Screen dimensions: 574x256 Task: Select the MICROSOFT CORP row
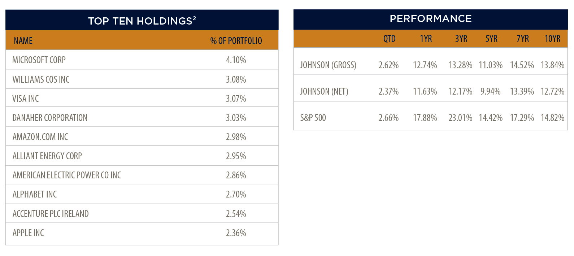pos(142,60)
